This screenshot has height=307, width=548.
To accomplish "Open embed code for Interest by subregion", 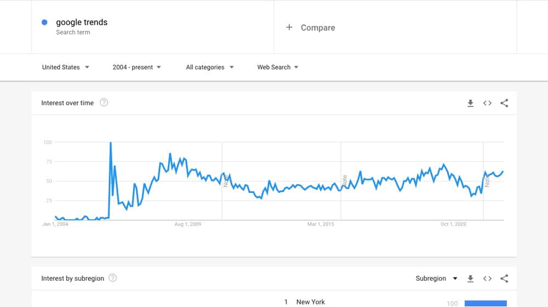I will click(487, 278).
